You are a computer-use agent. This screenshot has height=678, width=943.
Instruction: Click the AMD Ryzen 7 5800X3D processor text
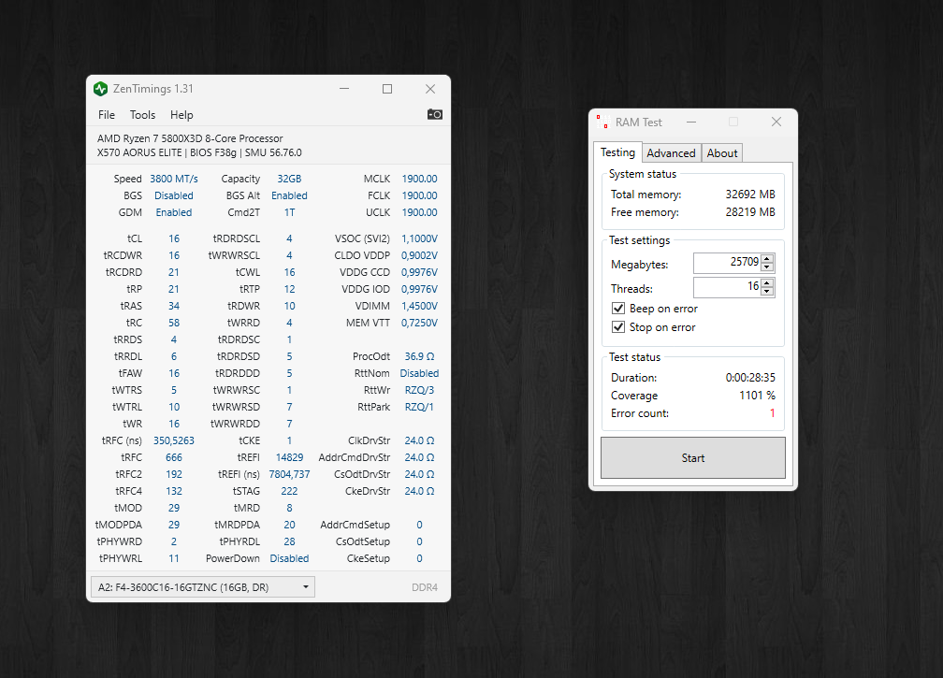[x=190, y=138]
